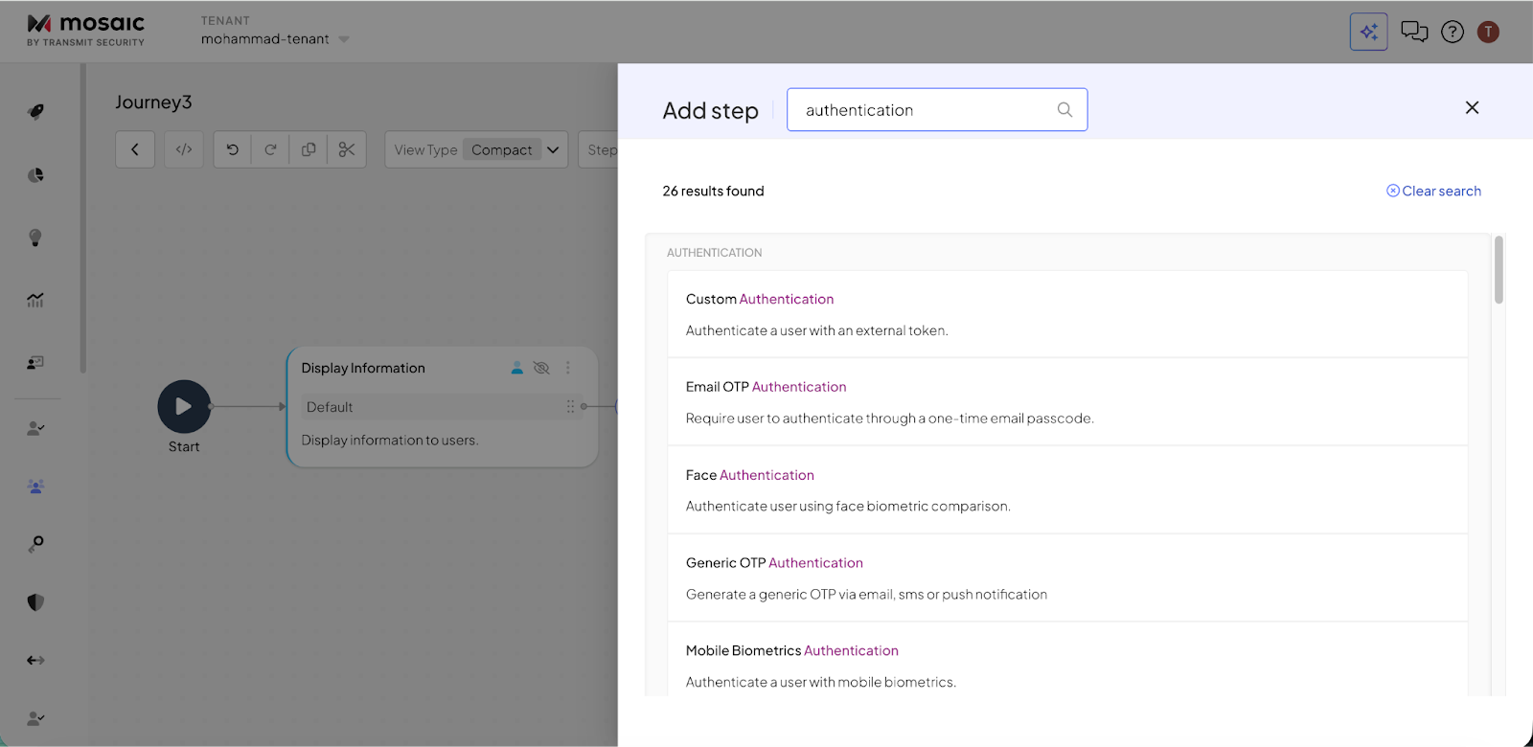The width and height of the screenshot is (1533, 747).
Task: Open the help question mark icon
Action: 1453,32
